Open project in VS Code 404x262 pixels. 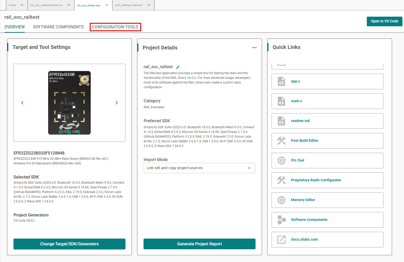click(x=384, y=21)
